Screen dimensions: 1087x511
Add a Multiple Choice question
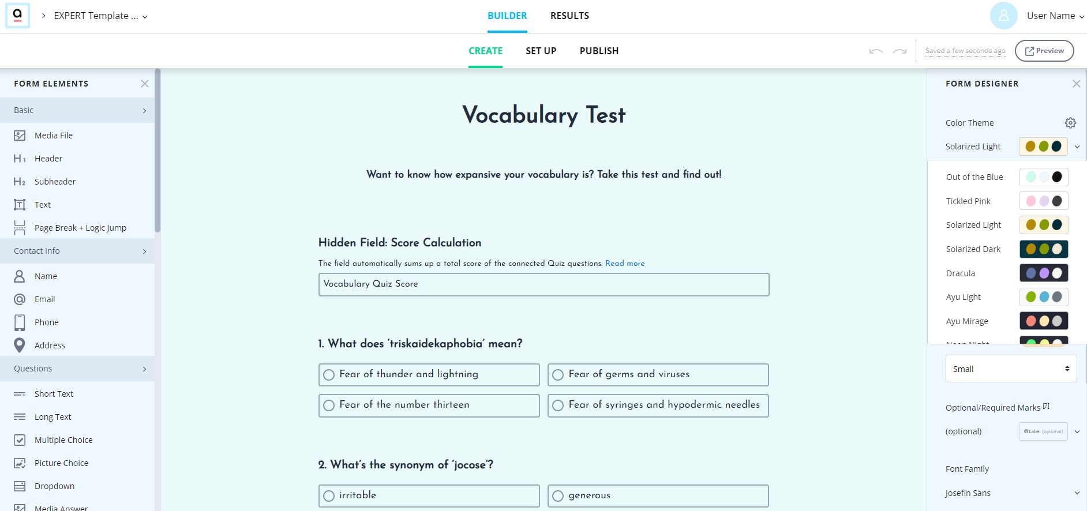[64, 439]
